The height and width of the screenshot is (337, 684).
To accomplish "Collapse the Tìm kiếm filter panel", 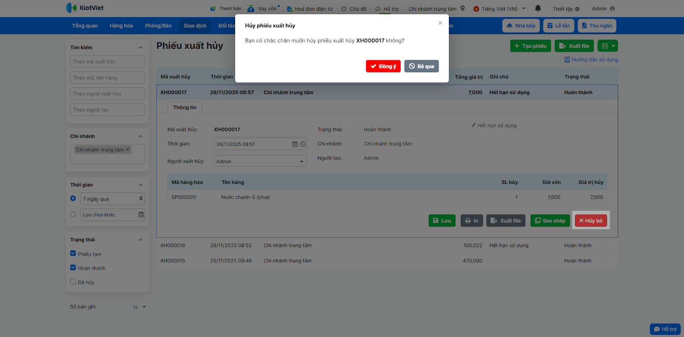I will 141,47.
